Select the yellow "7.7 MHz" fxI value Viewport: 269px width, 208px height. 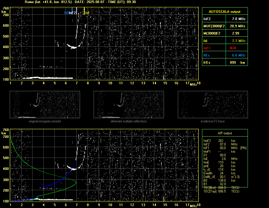pyautogui.click(x=239, y=41)
